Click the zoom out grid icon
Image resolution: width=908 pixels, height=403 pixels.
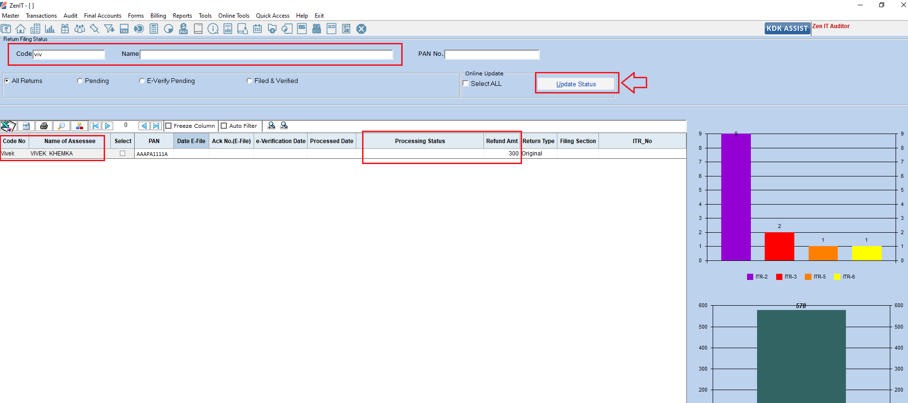284,125
